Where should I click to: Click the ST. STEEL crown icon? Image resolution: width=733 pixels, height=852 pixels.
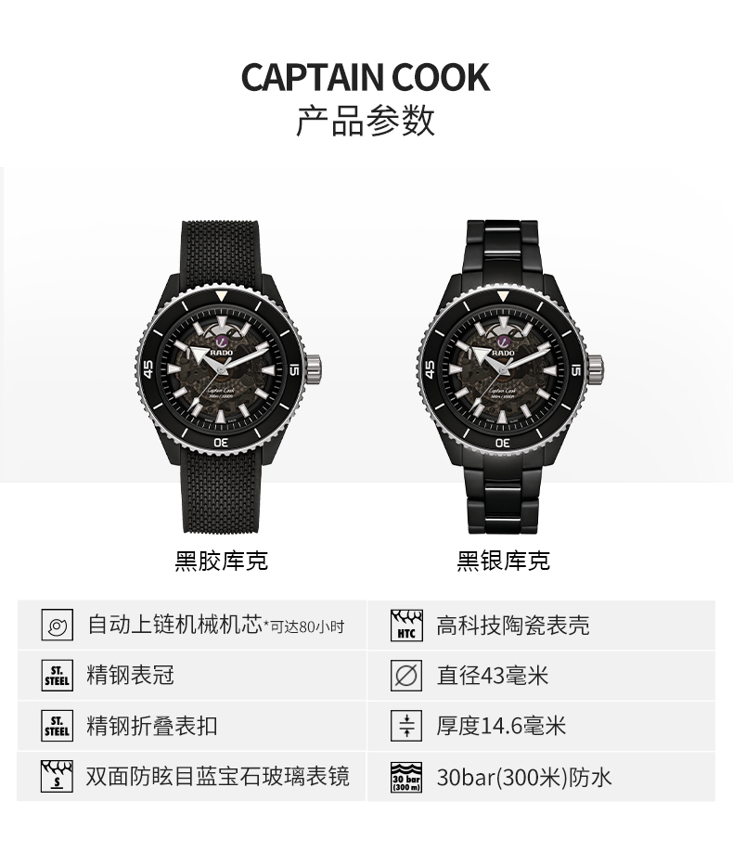pyautogui.click(x=57, y=676)
